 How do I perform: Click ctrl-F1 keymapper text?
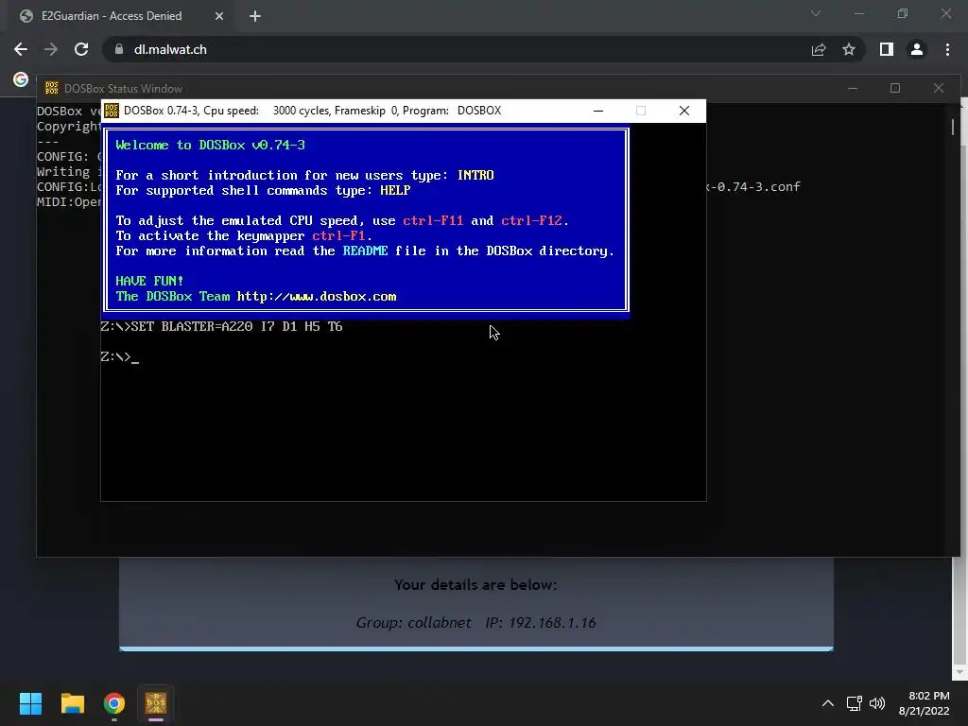[x=338, y=235]
